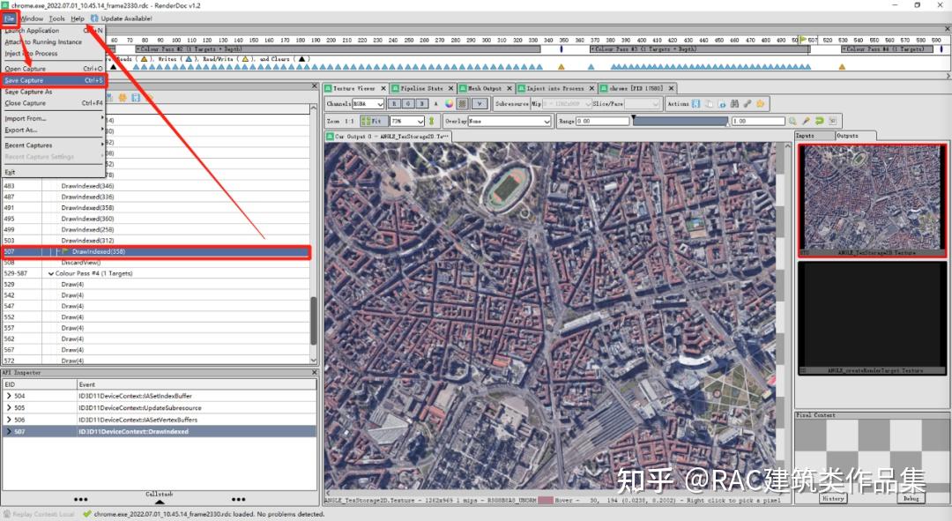This screenshot has height=521, width=952.
Task: Expand event 504 IASetIndexBuffer row
Action: click(x=9, y=396)
